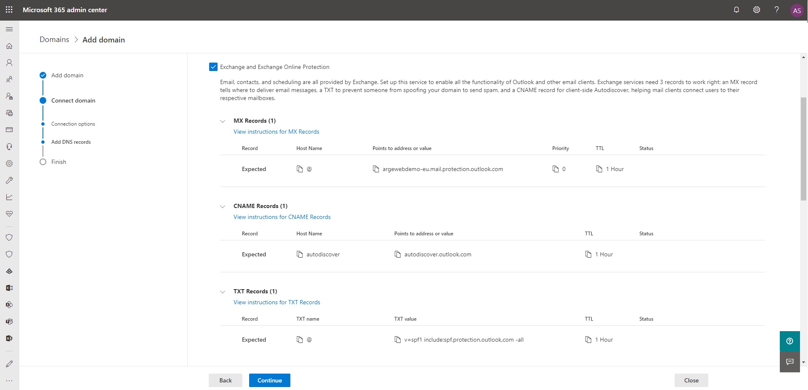Click the Microsoft 365 admin center title
This screenshot has height=390, width=808.
(65, 10)
